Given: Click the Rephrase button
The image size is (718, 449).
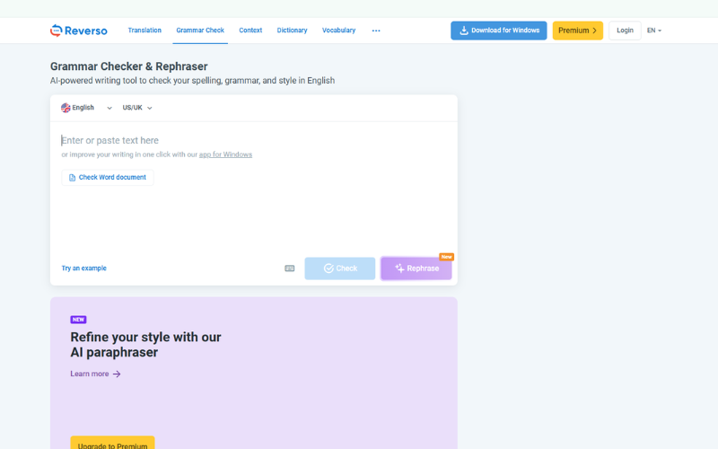Looking at the screenshot, I should coord(416,269).
